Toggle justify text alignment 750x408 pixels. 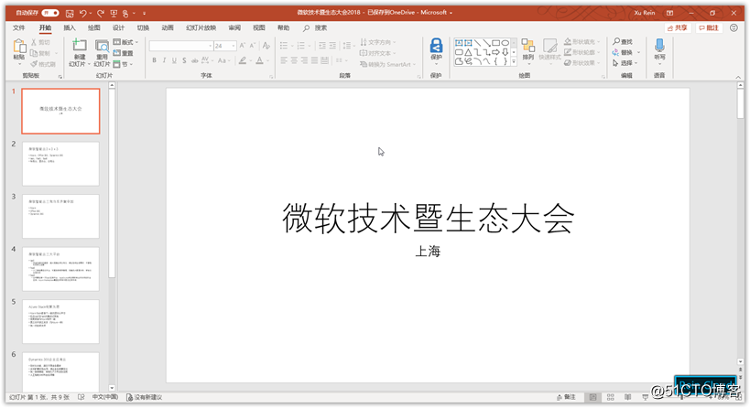[x=314, y=60]
